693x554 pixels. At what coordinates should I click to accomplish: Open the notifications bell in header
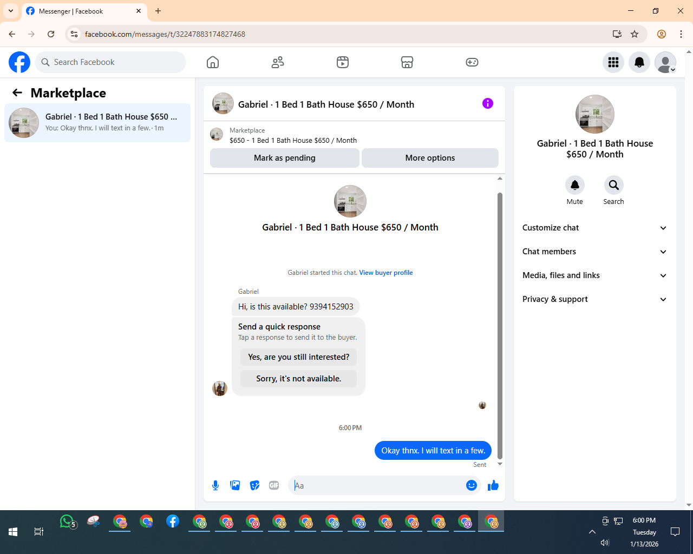(639, 62)
